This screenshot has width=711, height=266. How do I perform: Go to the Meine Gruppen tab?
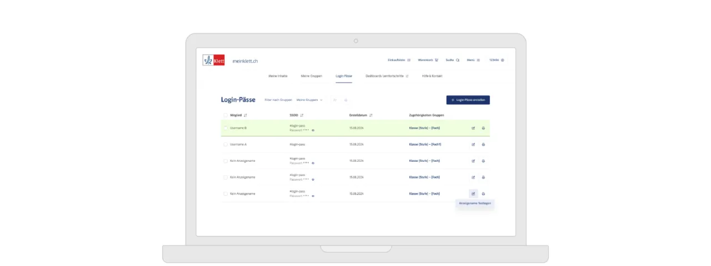[x=311, y=76]
